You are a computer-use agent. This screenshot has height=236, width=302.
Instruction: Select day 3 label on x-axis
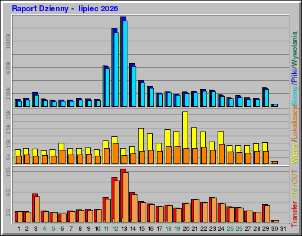(36, 229)
